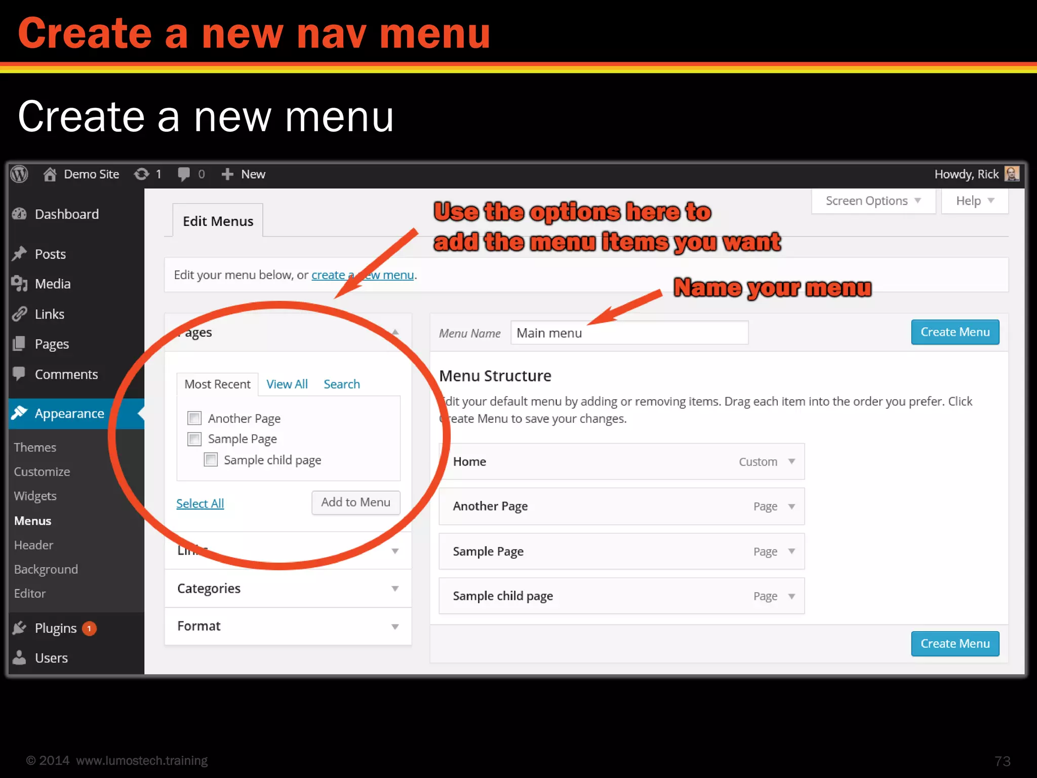Open Background submenu item
The height and width of the screenshot is (778, 1037).
(46, 569)
